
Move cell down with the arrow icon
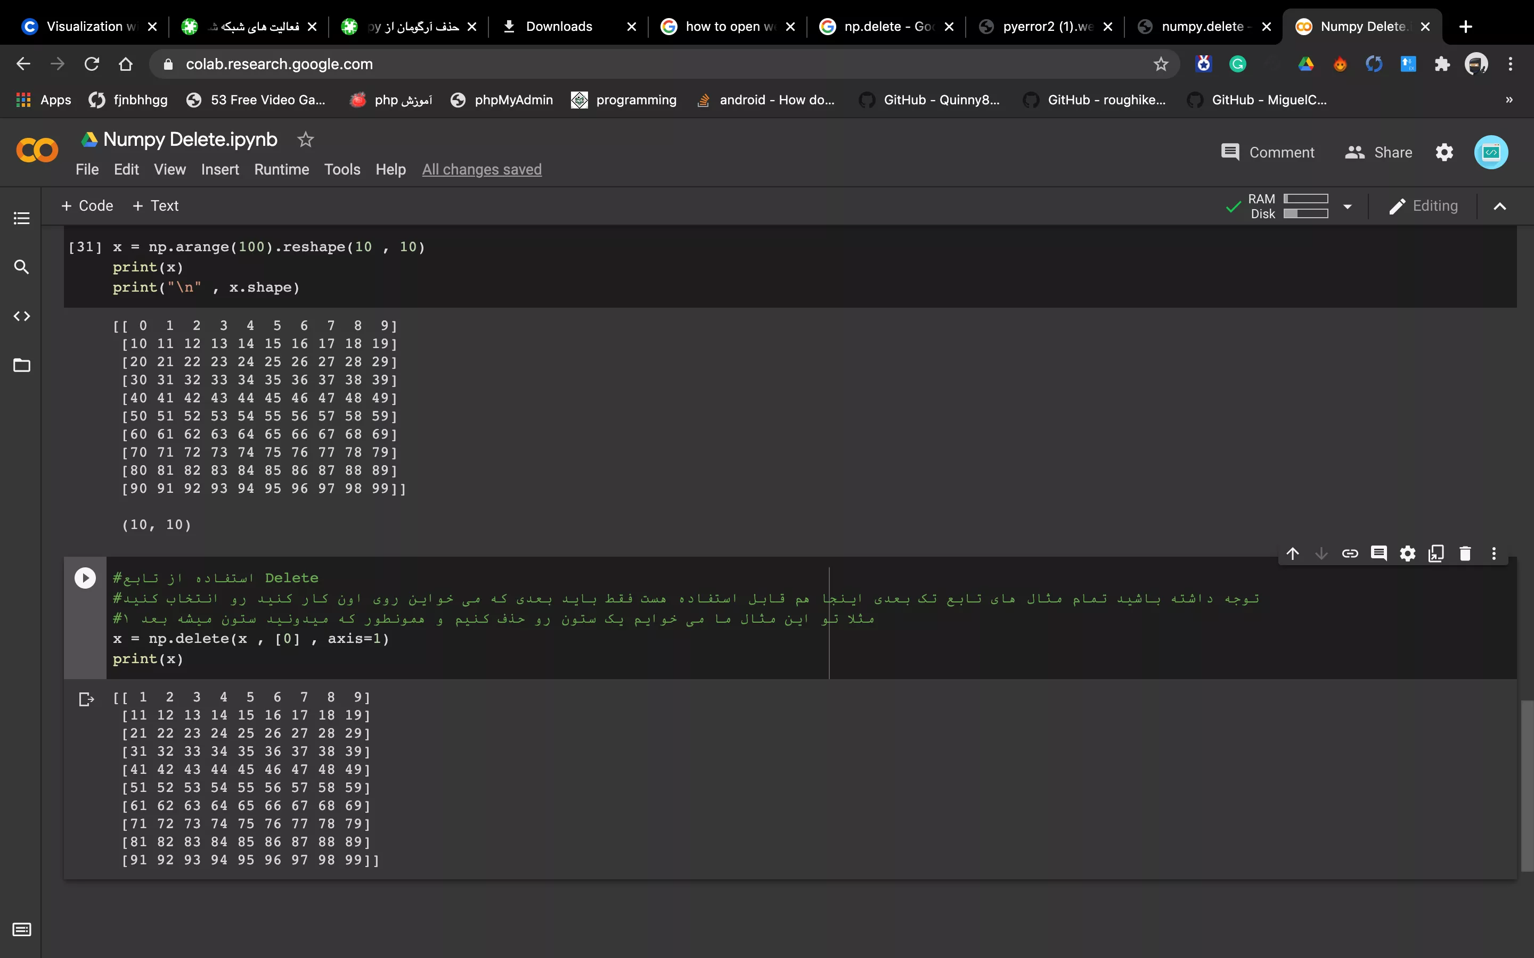click(1321, 554)
